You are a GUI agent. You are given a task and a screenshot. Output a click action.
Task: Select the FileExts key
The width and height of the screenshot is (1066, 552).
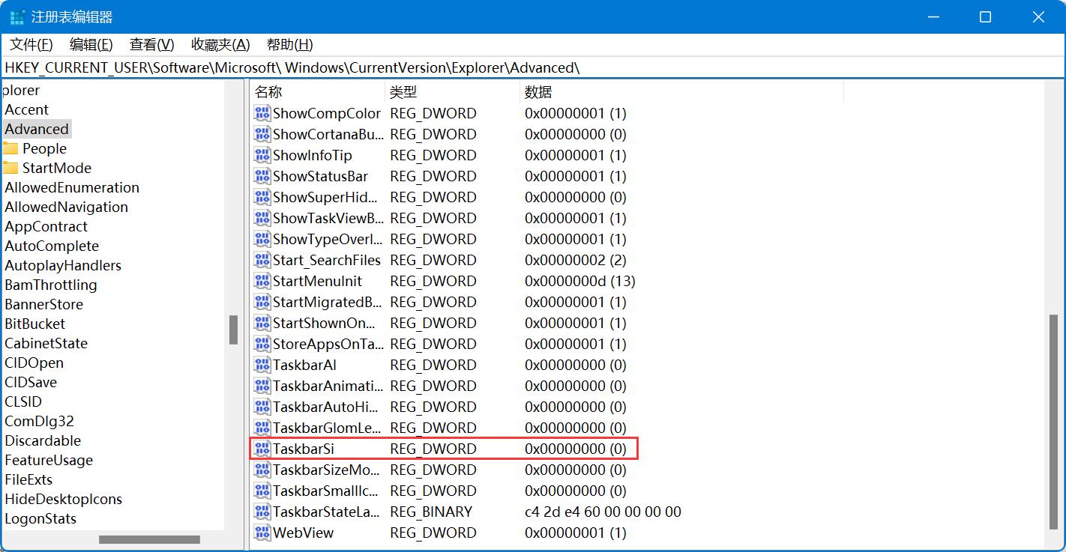(x=28, y=479)
